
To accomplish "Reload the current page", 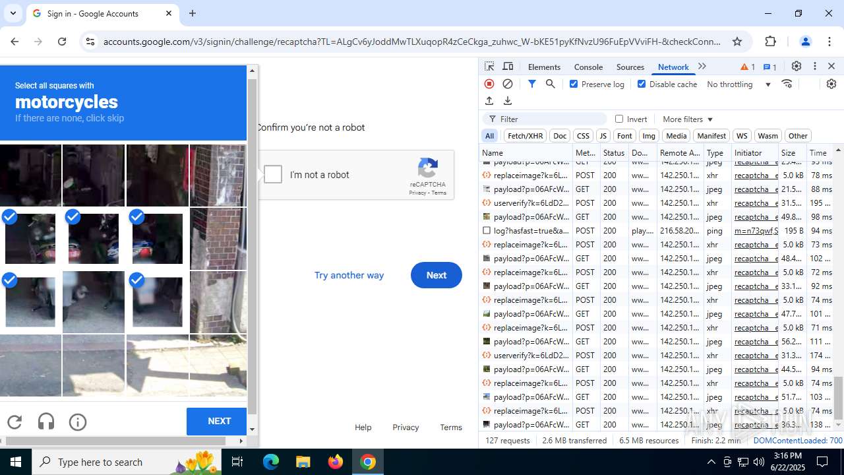I will 62,42.
